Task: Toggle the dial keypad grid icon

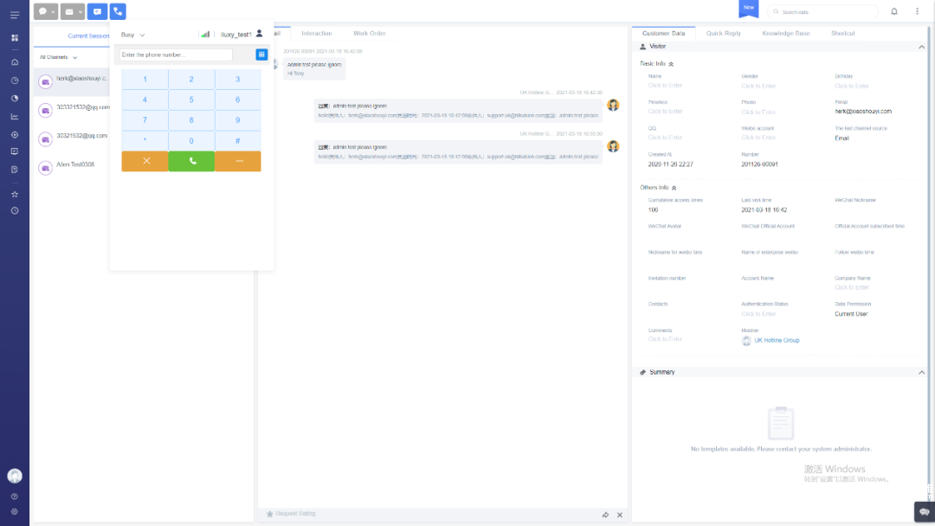Action: 261,55
